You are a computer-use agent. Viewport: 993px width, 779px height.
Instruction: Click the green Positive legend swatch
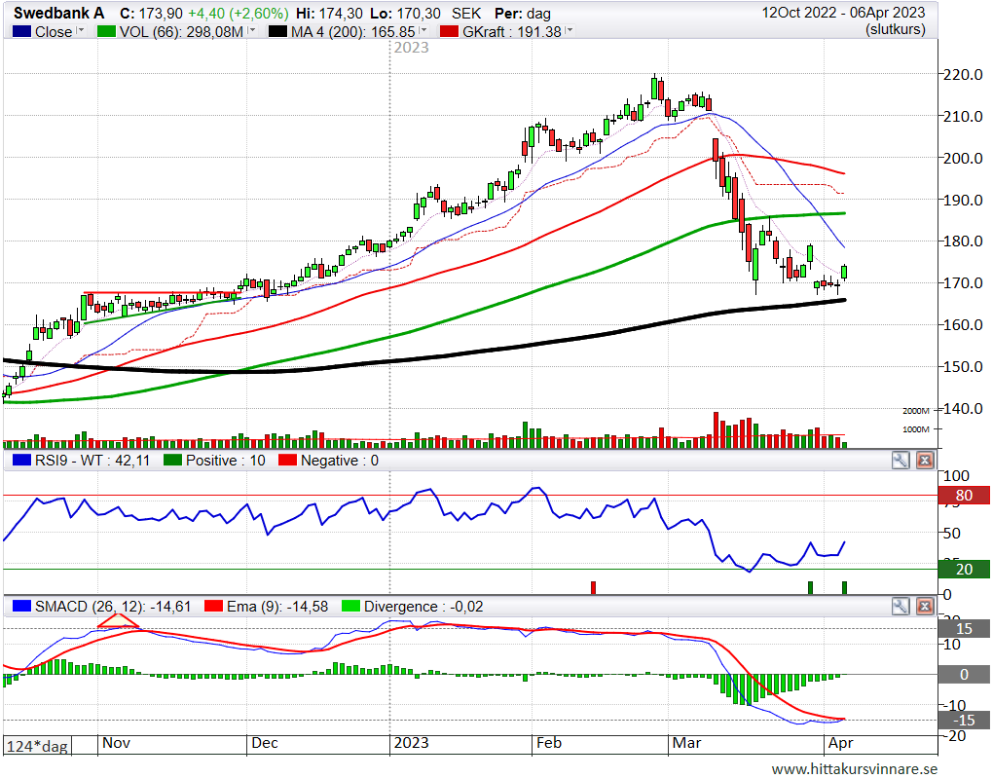point(173,461)
